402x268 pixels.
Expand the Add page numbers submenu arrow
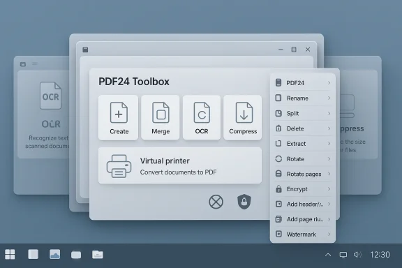pos(329,219)
